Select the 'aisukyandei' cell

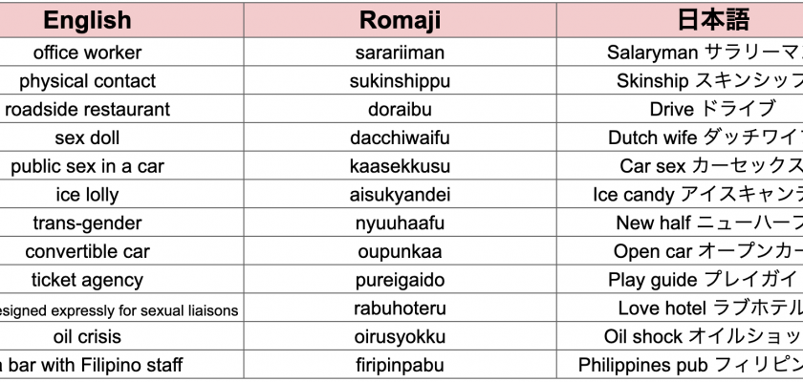click(400, 195)
